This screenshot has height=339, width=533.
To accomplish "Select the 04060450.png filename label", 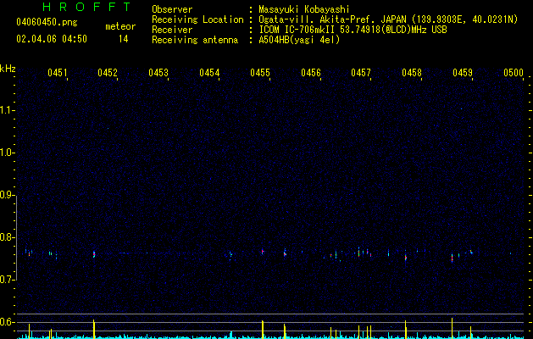I will pos(47,23).
